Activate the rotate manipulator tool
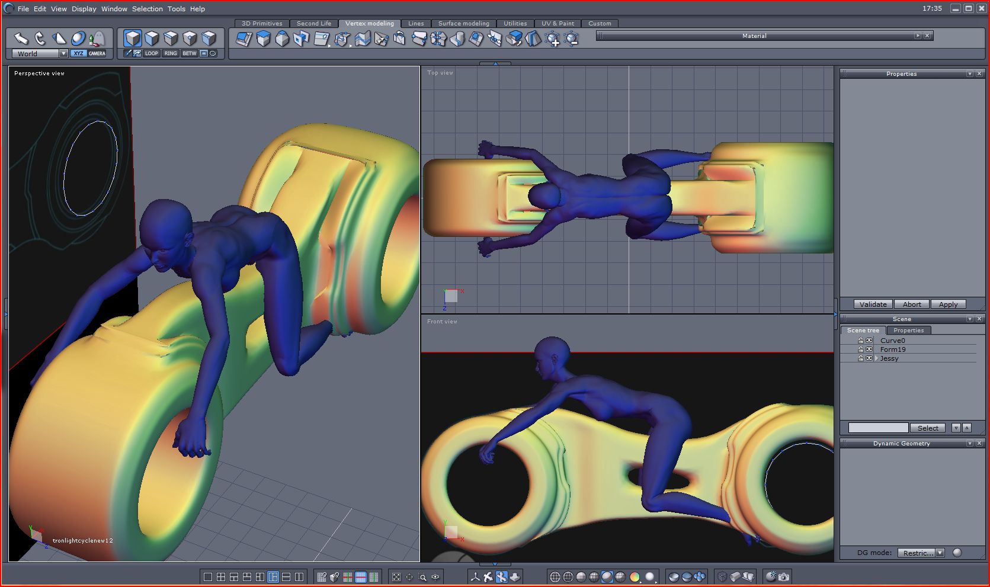 [x=40, y=39]
